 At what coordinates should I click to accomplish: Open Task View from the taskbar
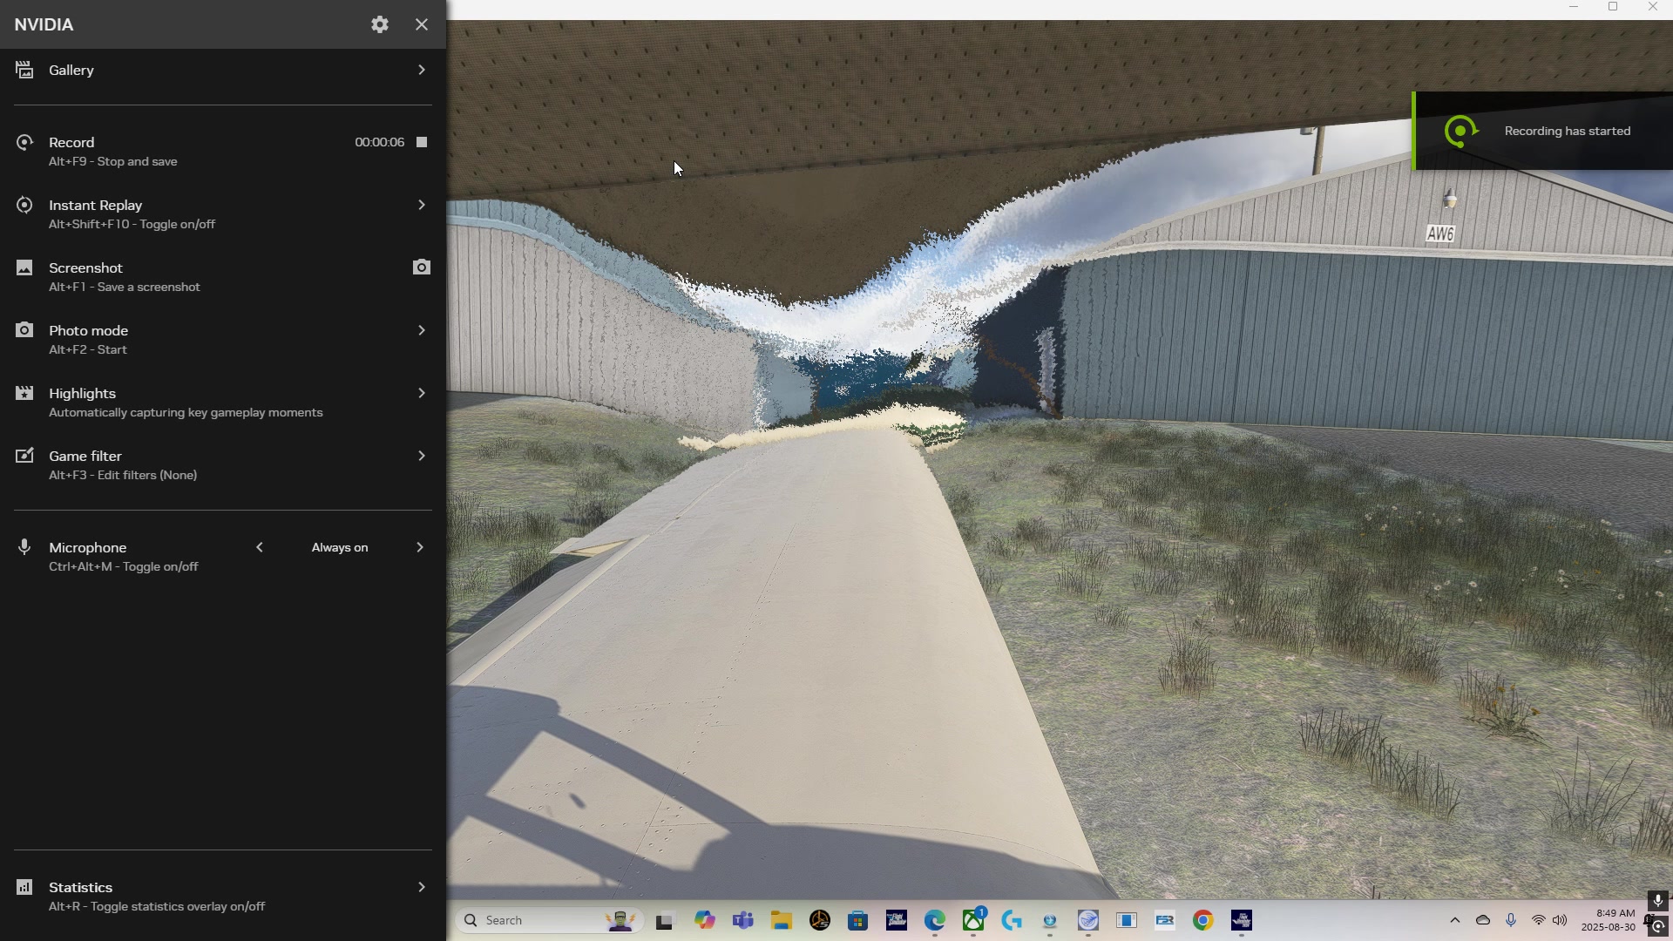point(667,920)
